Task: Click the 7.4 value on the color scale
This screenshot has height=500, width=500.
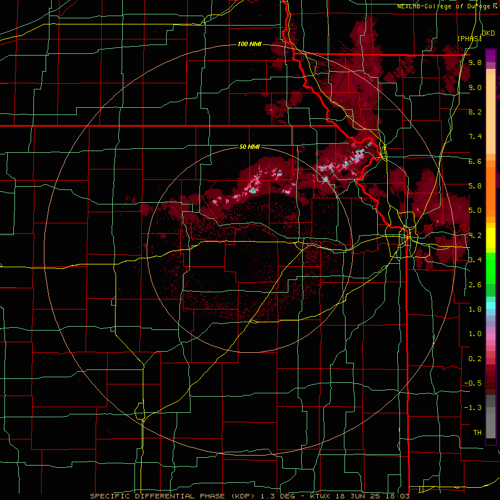Action: 475,137
